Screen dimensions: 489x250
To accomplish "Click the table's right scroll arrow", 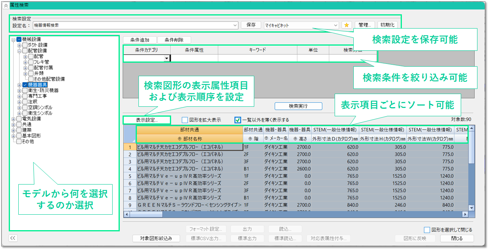I will pos(465,214).
